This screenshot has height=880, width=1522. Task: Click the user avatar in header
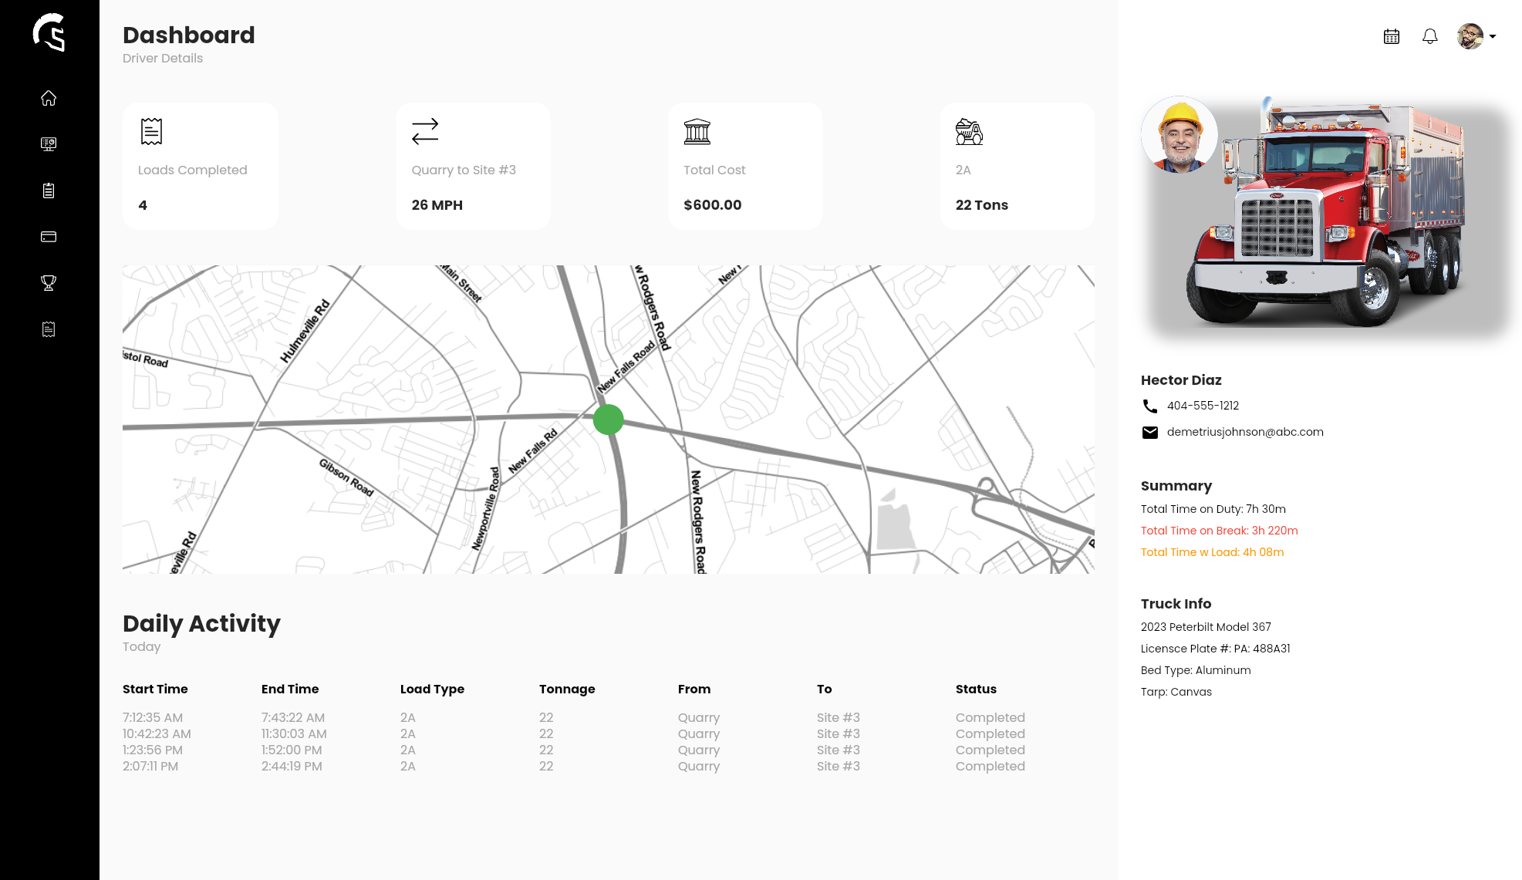point(1470,36)
